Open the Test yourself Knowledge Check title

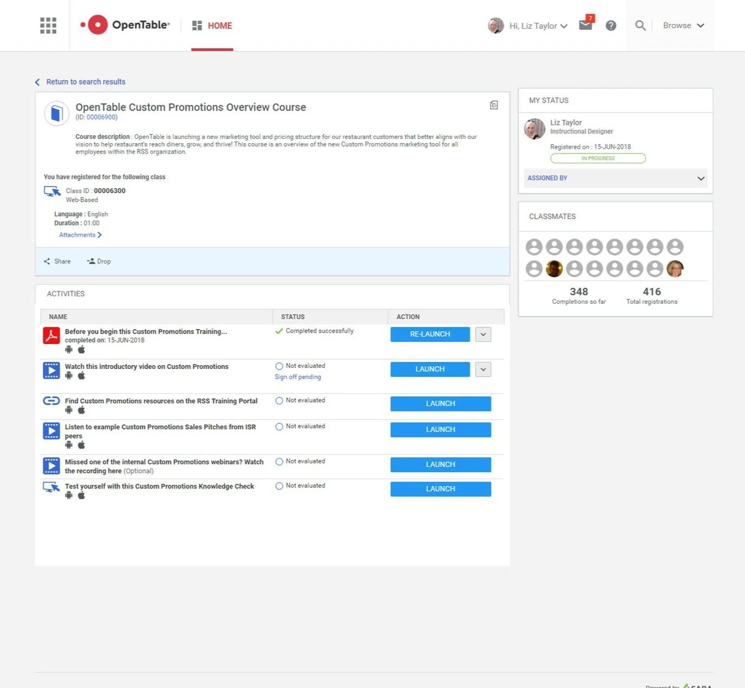(x=160, y=487)
